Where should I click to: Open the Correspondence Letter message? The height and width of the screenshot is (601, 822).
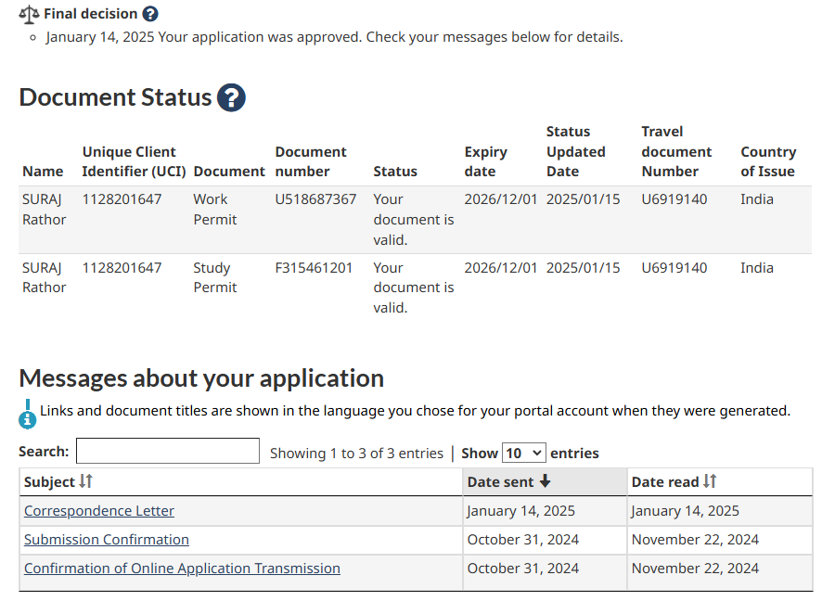[x=99, y=511]
